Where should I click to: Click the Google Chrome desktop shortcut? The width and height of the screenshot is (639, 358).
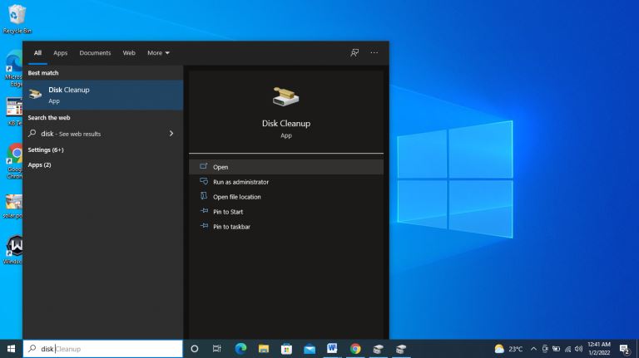click(15, 160)
